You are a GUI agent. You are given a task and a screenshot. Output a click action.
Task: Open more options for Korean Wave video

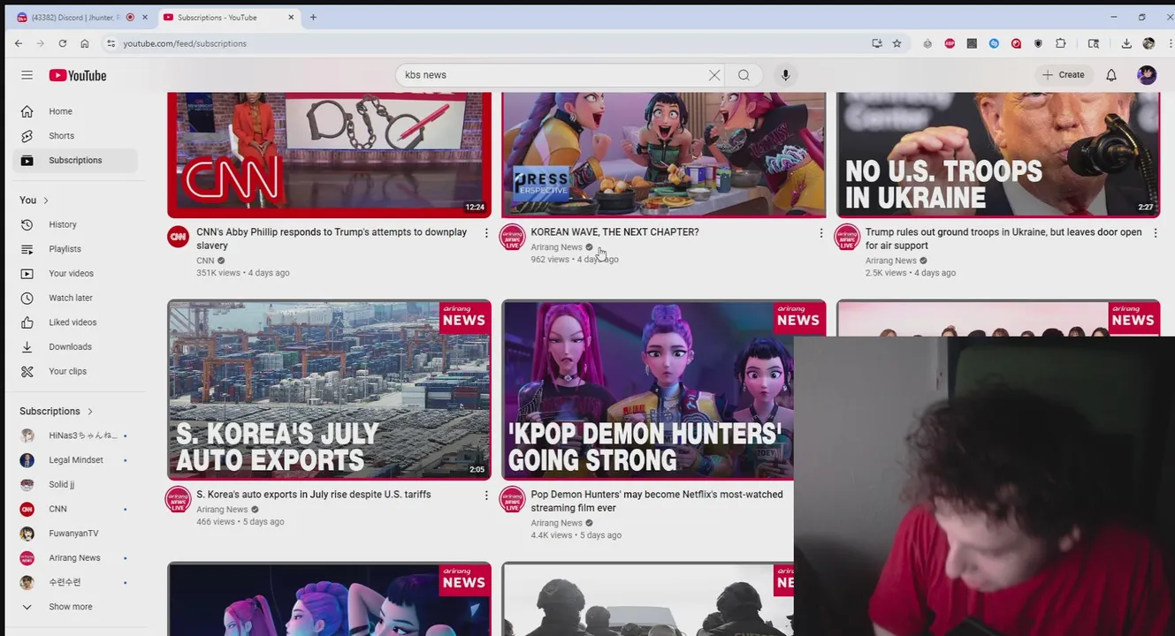(820, 233)
